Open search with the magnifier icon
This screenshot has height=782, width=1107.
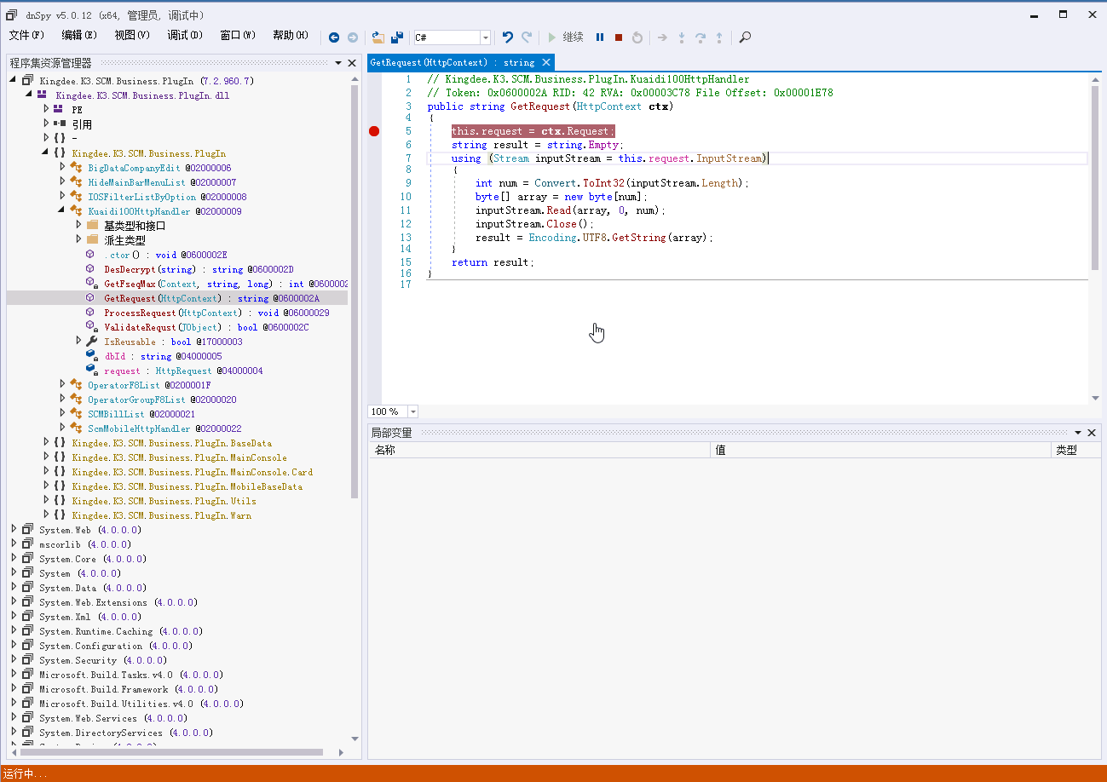(745, 37)
